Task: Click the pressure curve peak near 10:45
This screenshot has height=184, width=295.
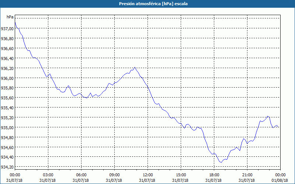Action: (135, 67)
